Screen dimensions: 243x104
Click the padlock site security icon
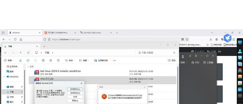pos(49,40)
